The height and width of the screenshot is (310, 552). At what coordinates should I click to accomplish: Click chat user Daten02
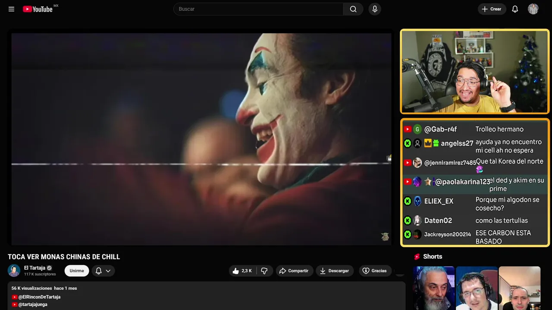[x=438, y=220]
